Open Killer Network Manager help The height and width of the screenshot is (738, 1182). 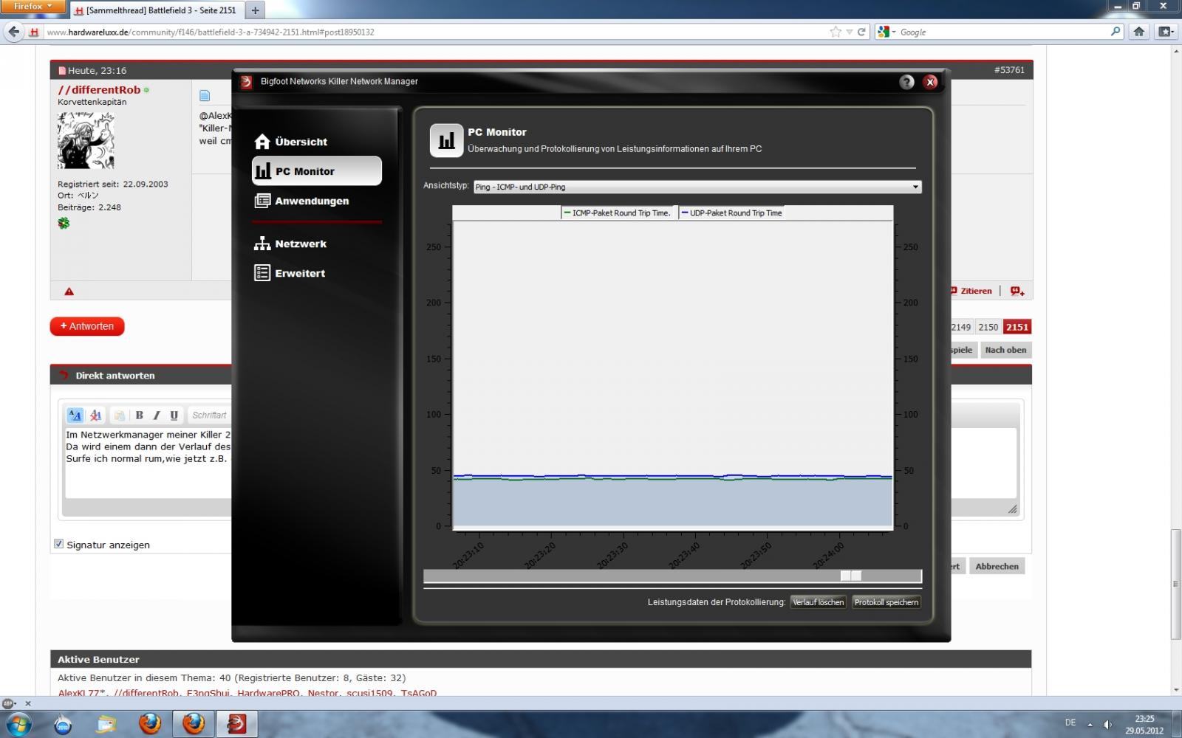(x=907, y=82)
